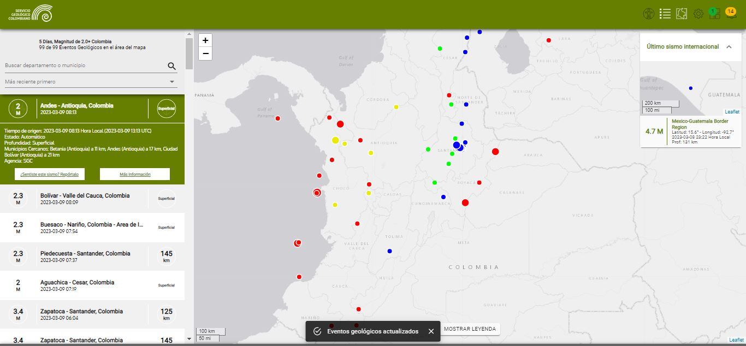Open notifications bell showing 14
746x346 pixels.
(731, 14)
